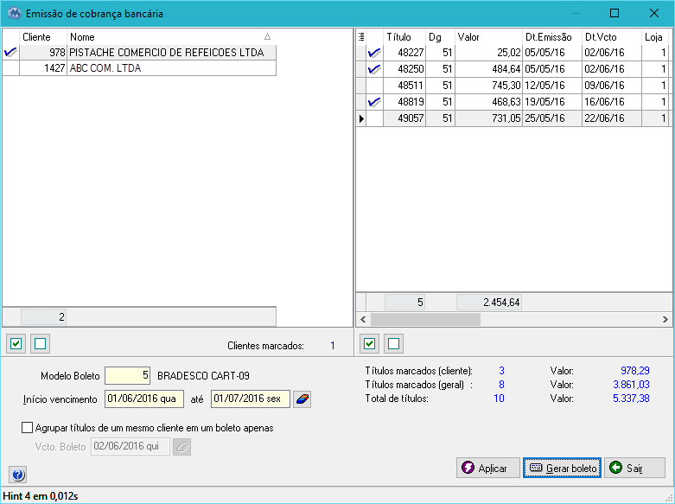This screenshot has width=675, height=504.
Task: Enable Agrupar títulos de um mesmo cliente checkbox
Action: pos(27,428)
